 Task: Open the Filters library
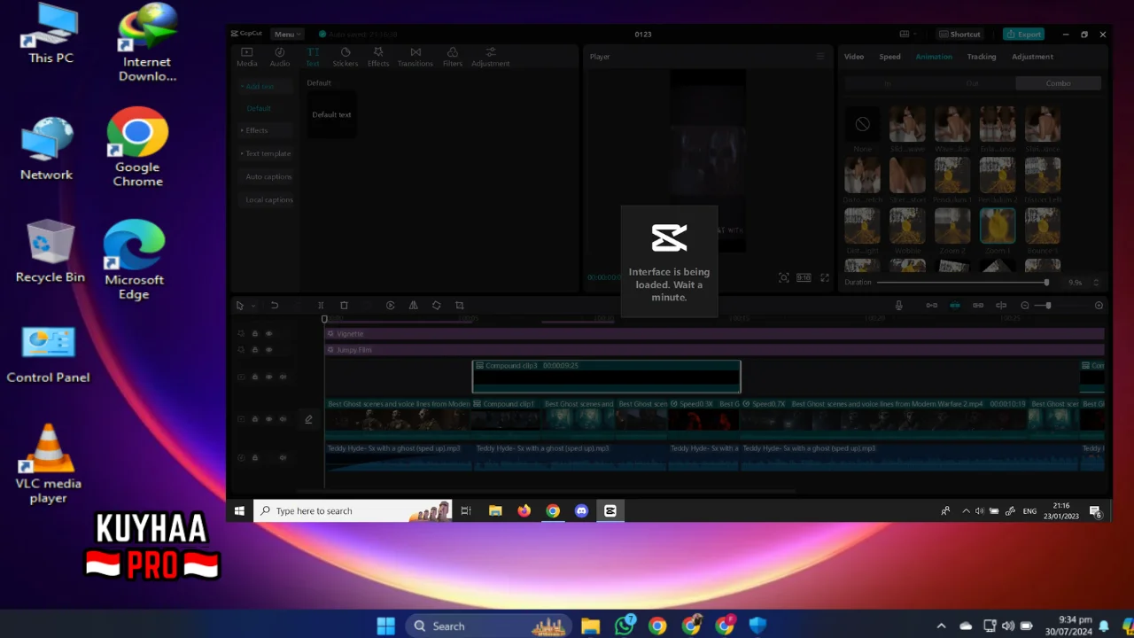(453, 57)
